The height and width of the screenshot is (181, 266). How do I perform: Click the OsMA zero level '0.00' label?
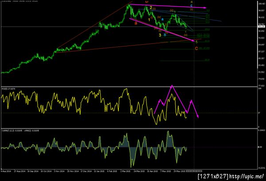260,147
